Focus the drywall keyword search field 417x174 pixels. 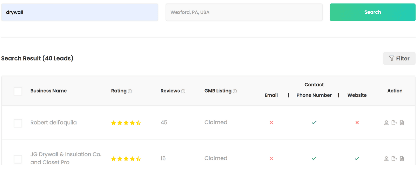pyautogui.click(x=80, y=12)
